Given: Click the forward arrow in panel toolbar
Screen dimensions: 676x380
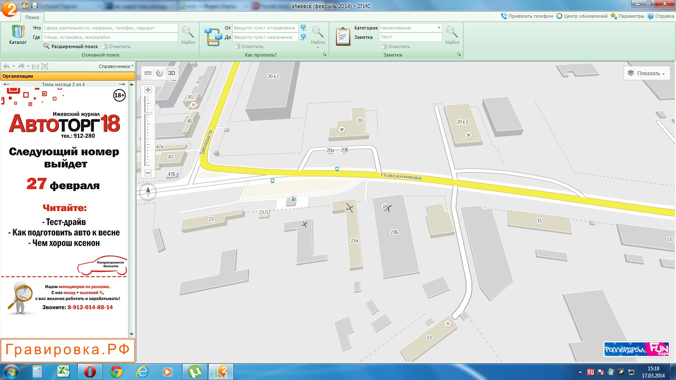Looking at the screenshot, I should click(21, 66).
